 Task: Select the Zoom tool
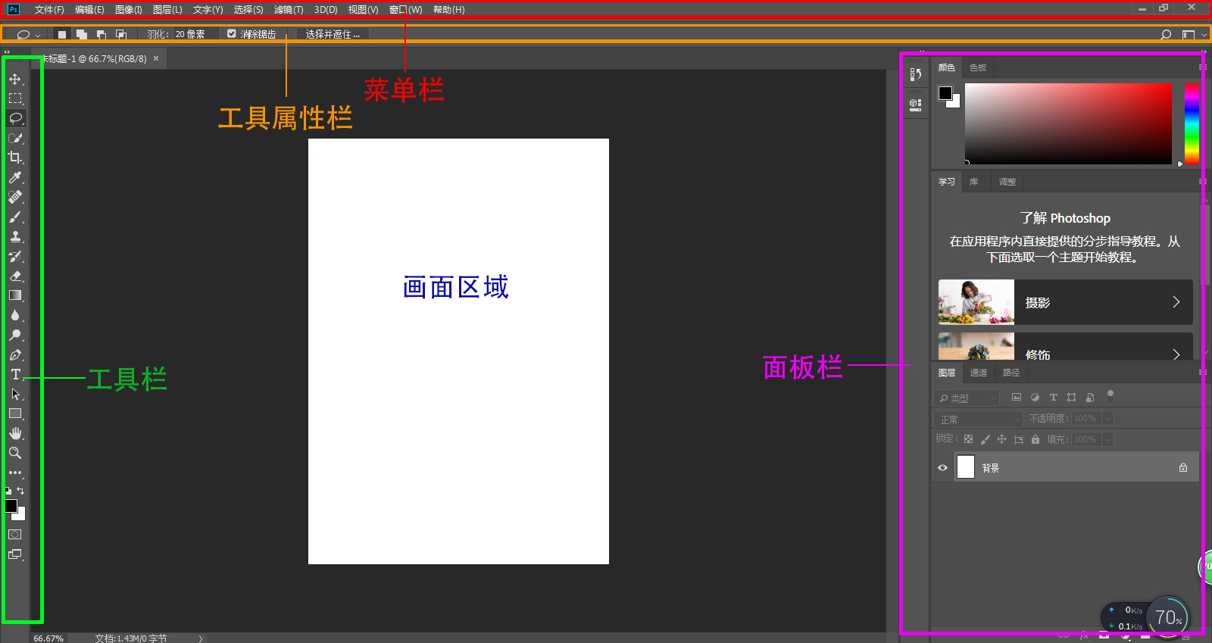tap(15, 453)
